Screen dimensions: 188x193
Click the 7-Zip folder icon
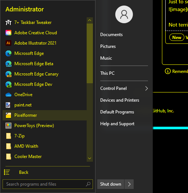[8, 136]
